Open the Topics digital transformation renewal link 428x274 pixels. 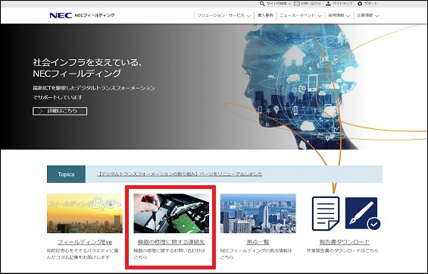tap(180, 174)
